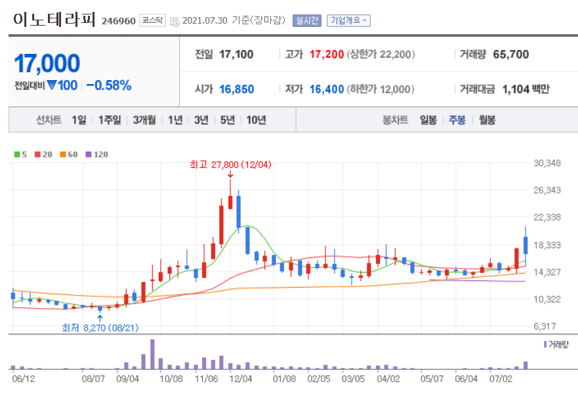Click the 6,317 y-axis price label

545,326
